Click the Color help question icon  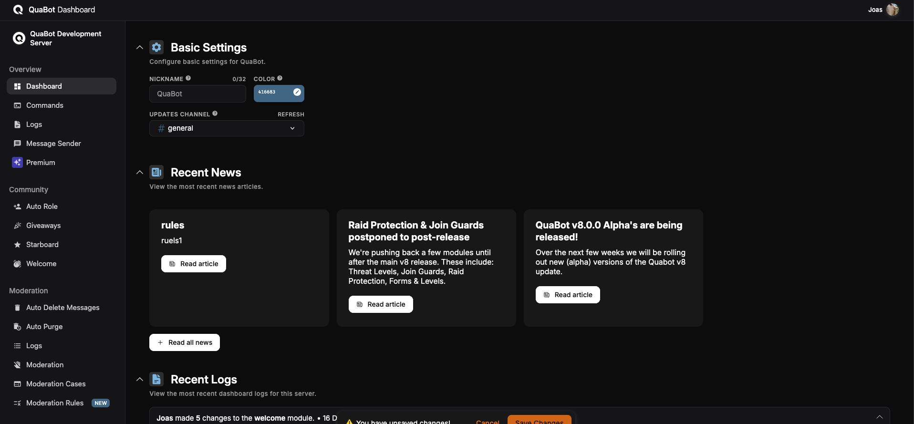[x=280, y=78]
